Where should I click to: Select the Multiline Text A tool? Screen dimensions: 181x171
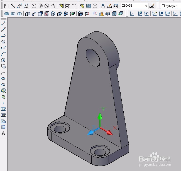pyautogui.click(x=3, y=133)
